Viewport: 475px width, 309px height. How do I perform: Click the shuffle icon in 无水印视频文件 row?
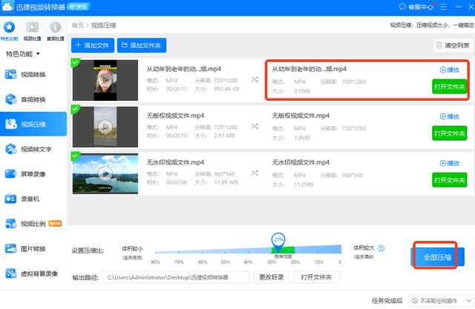click(255, 173)
